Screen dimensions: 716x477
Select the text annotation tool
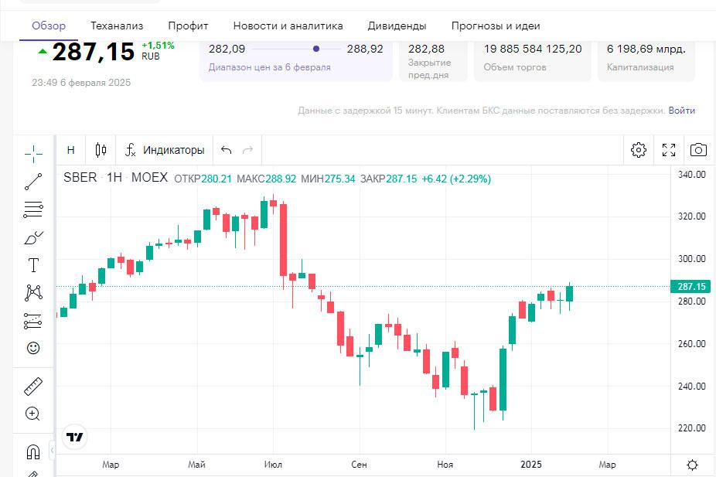(x=33, y=265)
